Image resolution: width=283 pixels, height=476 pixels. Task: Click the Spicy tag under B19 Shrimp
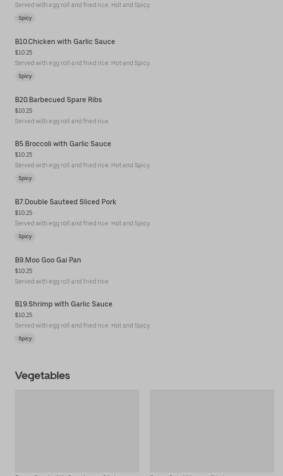point(25,339)
